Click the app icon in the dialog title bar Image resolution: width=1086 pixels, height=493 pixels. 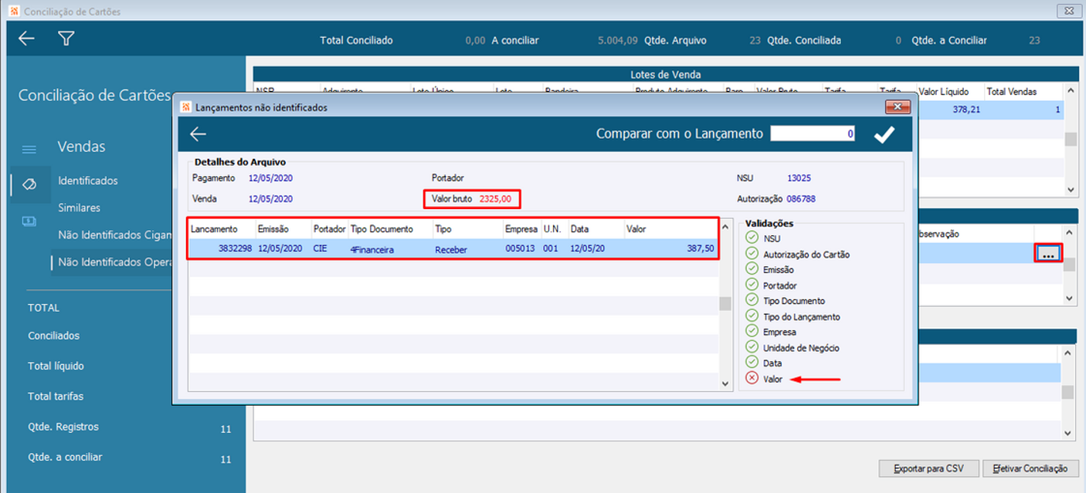185,107
